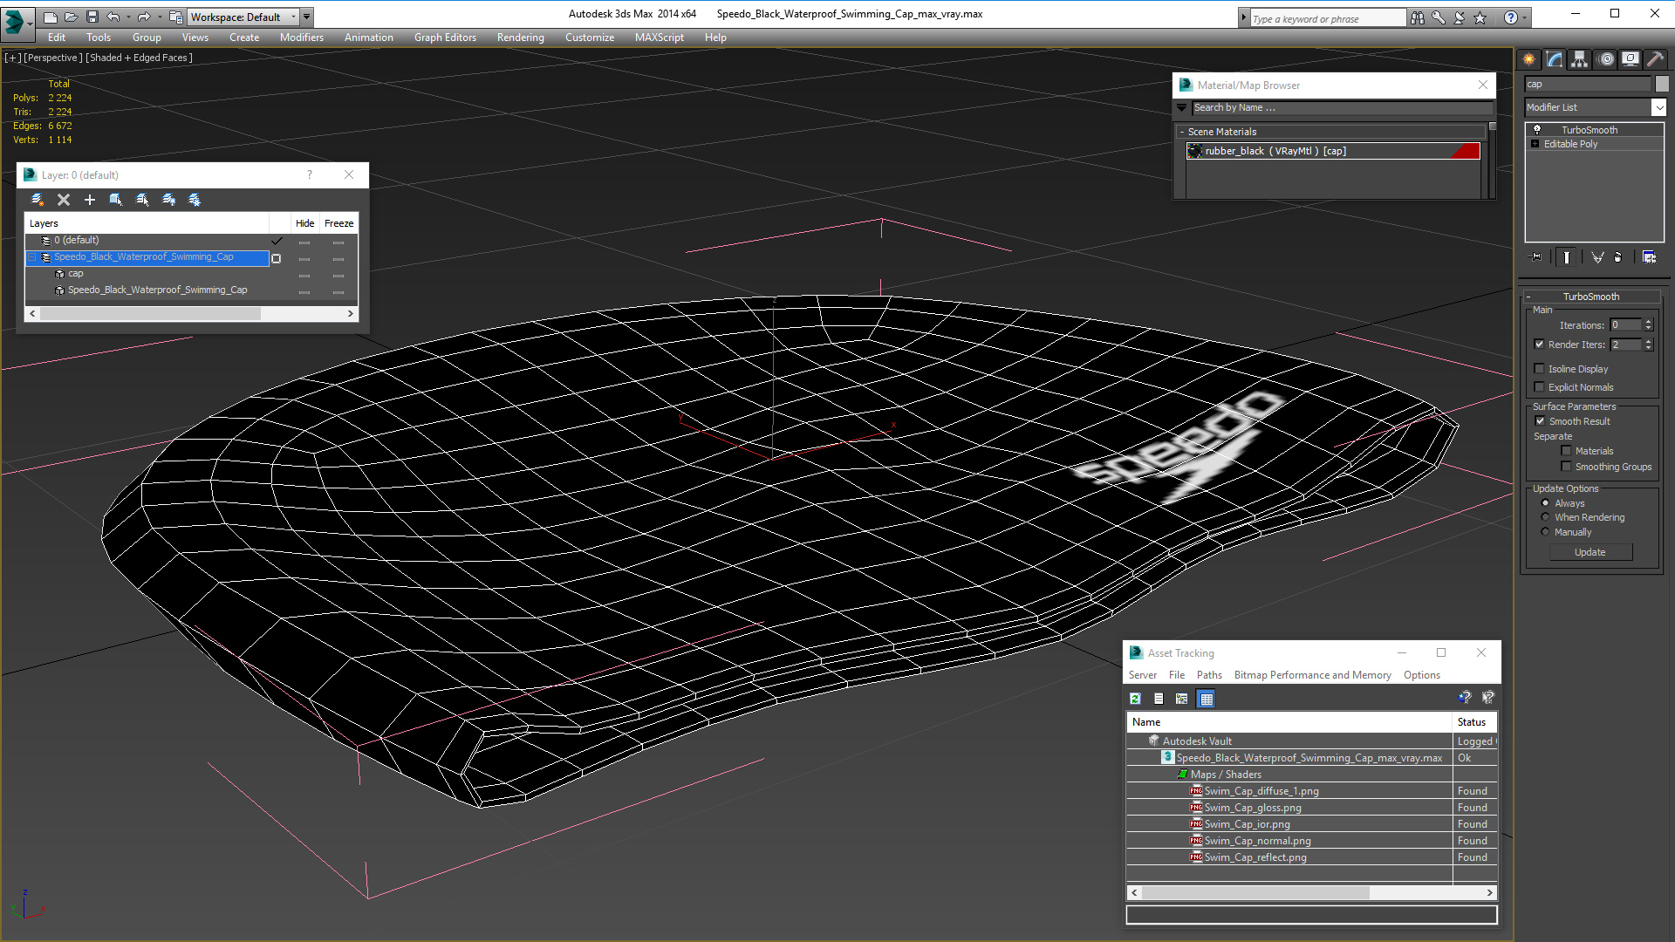Click the Shaded + Edged Faces viewport label
This screenshot has width=1675, height=942.
[139, 58]
